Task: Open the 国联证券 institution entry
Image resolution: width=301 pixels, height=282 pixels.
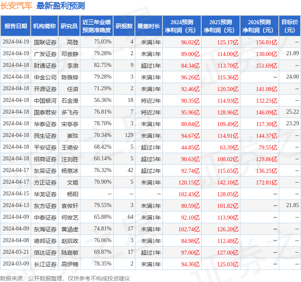Action: coord(45,42)
